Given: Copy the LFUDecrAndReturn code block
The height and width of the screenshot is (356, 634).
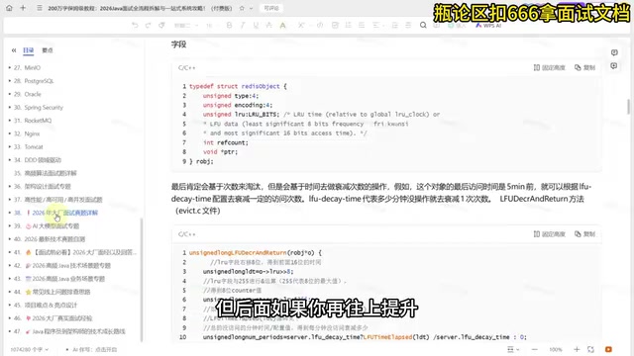Looking at the screenshot, I should (584, 234).
